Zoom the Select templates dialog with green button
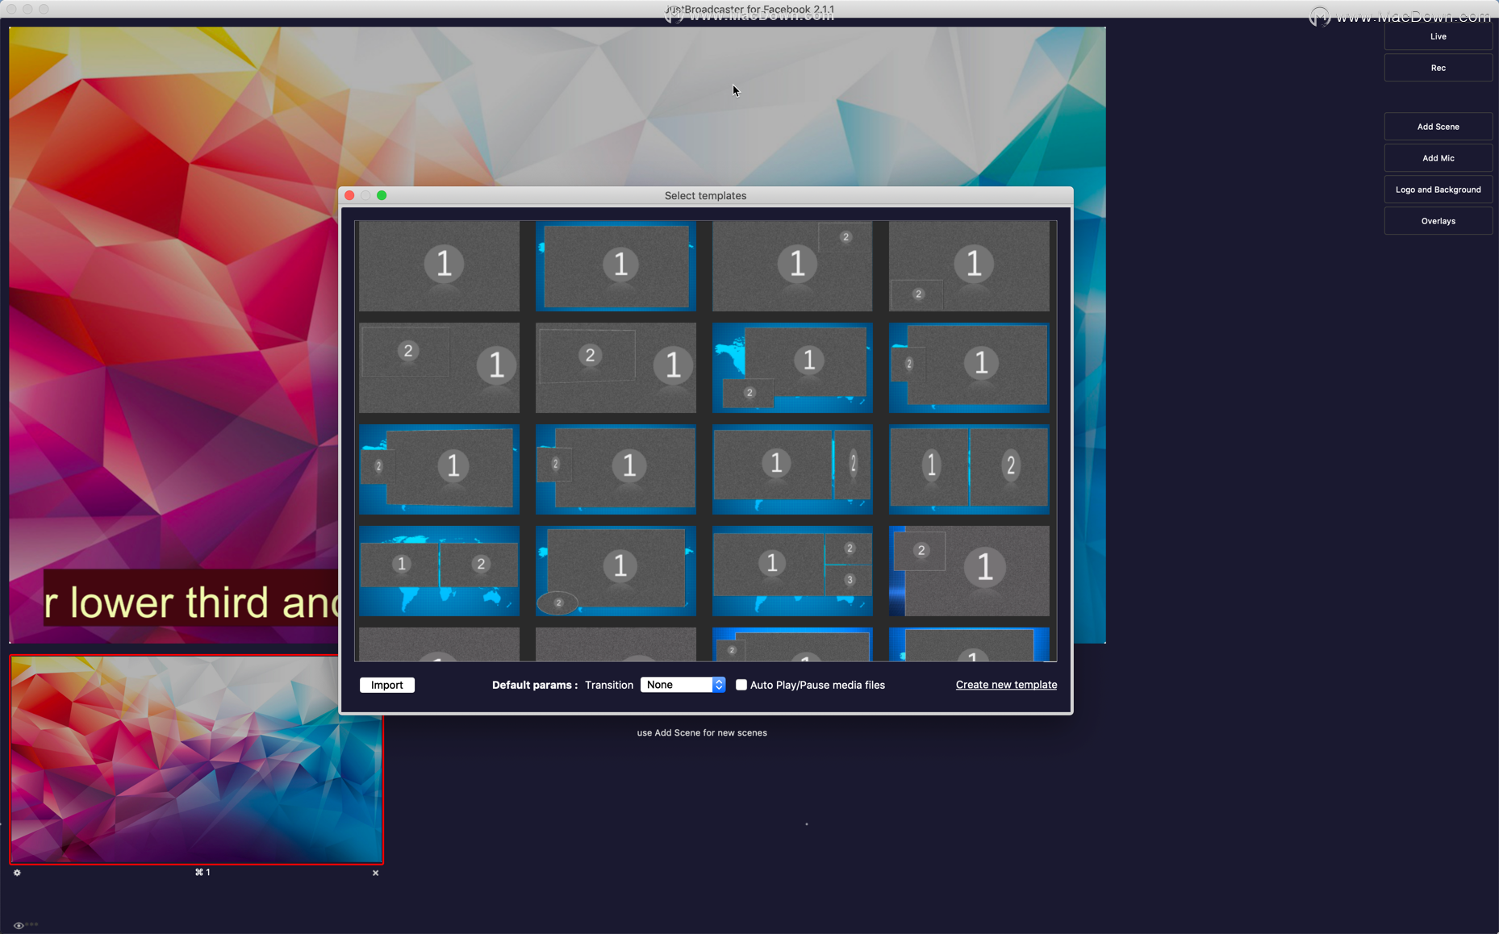 pos(382,195)
